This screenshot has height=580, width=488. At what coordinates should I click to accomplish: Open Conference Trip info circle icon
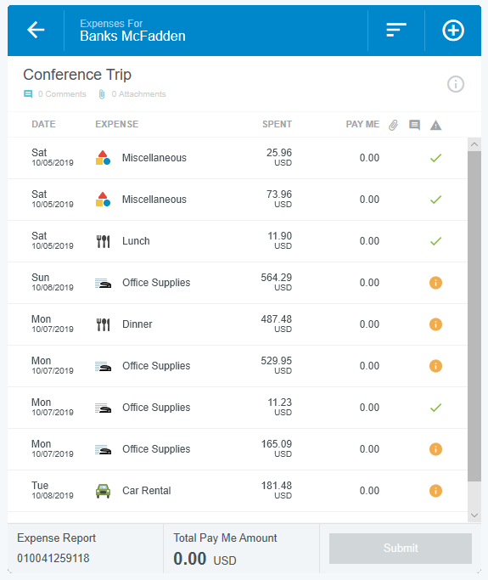(456, 84)
